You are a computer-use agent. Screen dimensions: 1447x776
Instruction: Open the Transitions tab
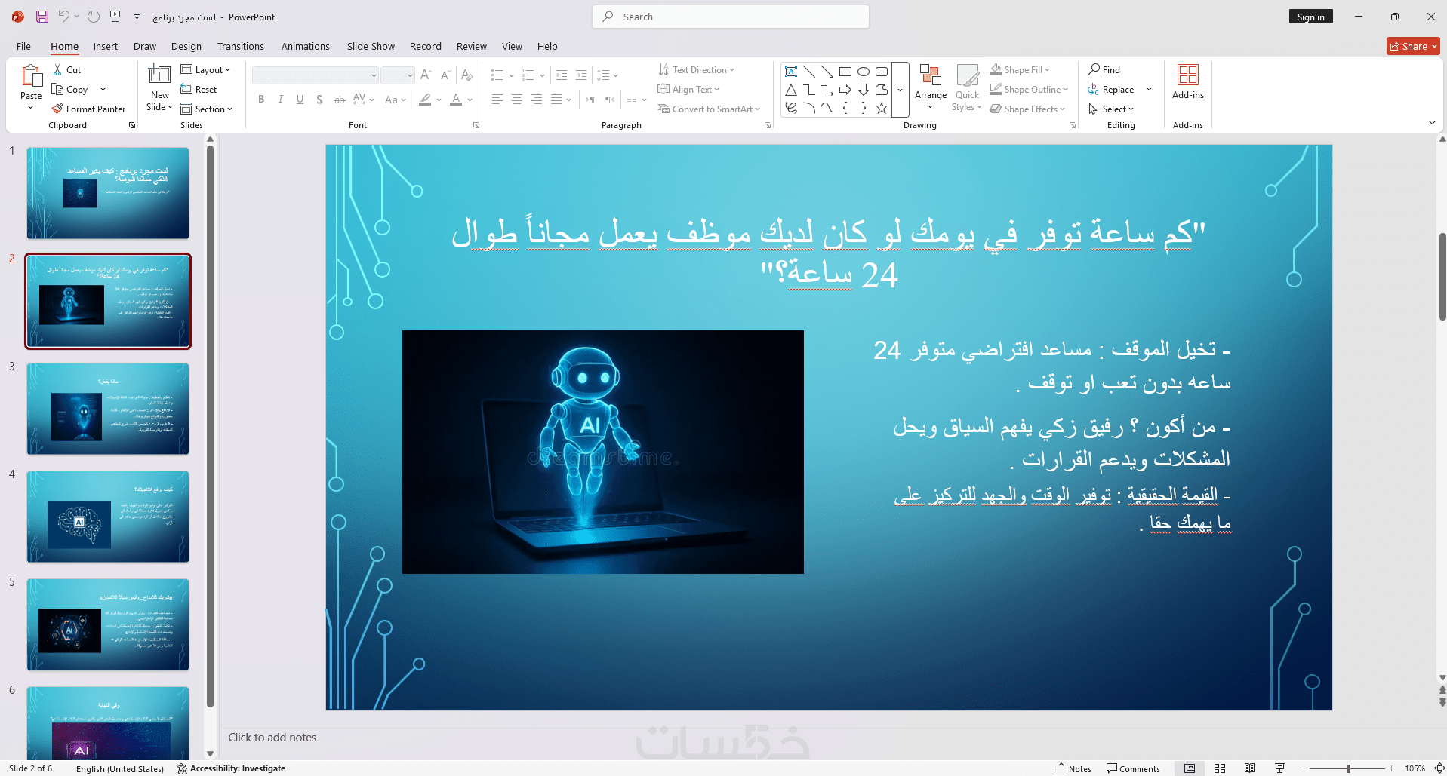241,46
